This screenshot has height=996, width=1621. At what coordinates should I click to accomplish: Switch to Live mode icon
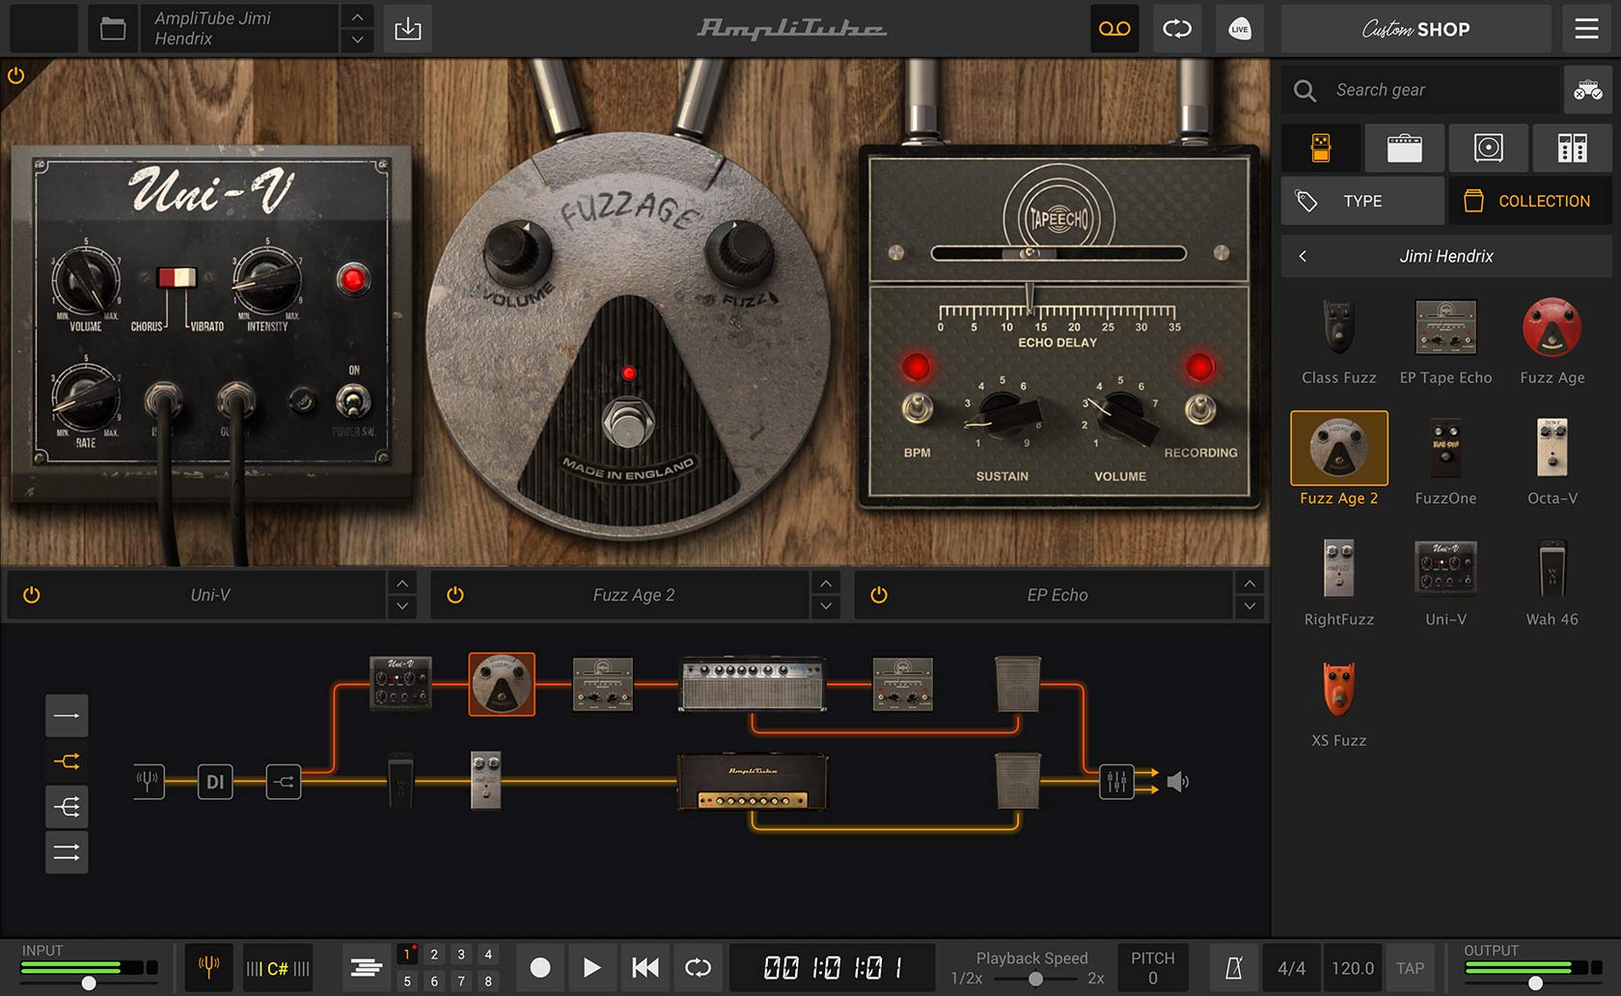tap(1240, 29)
